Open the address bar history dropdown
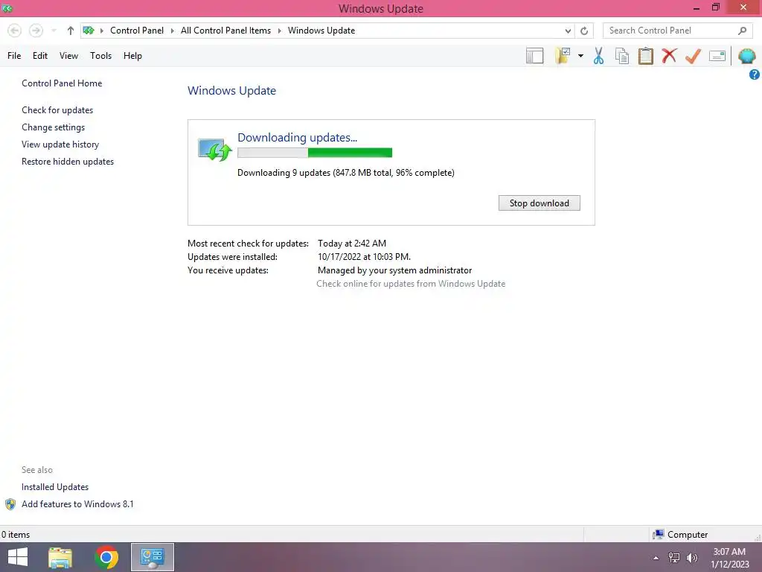The width and height of the screenshot is (762, 572). [x=568, y=31]
